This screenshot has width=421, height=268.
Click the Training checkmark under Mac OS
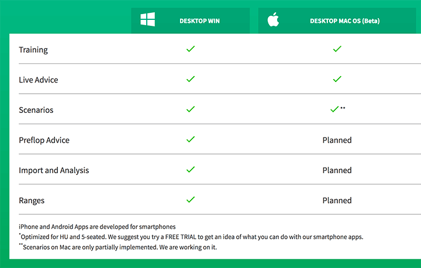coord(337,49)
